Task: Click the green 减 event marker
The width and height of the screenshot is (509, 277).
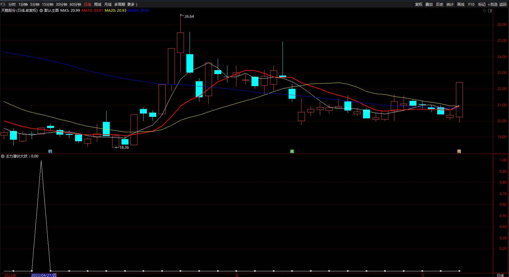Action: pos(292,151)
